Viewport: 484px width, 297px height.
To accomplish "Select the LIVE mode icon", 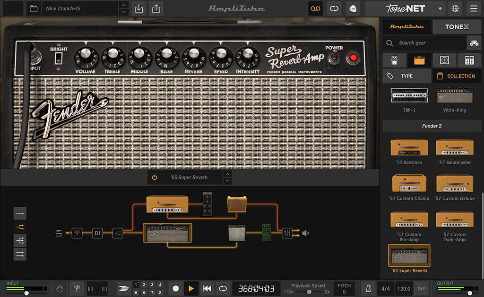I will coord(353,8).
